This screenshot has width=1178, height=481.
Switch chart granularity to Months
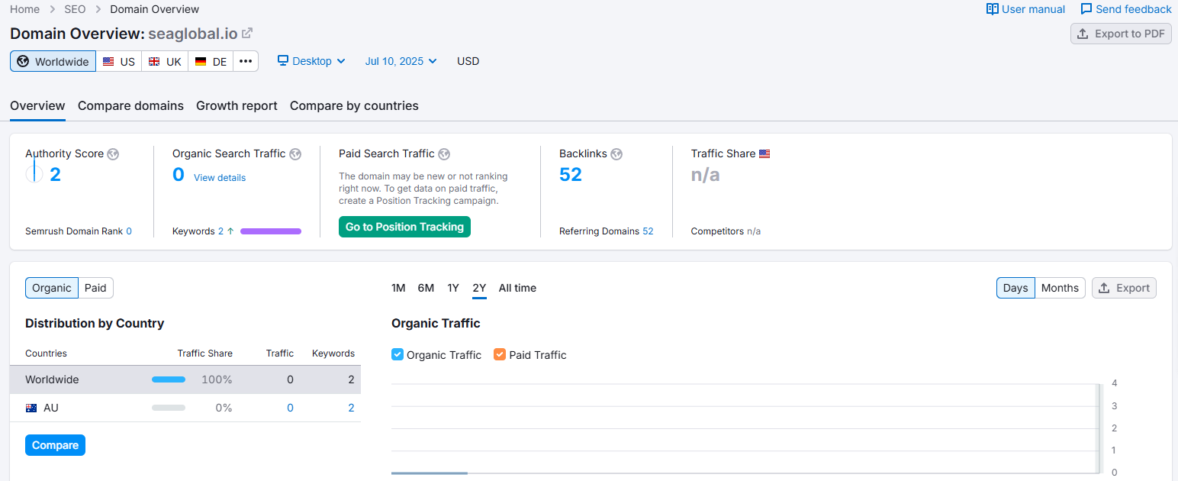coord(1060,288)
